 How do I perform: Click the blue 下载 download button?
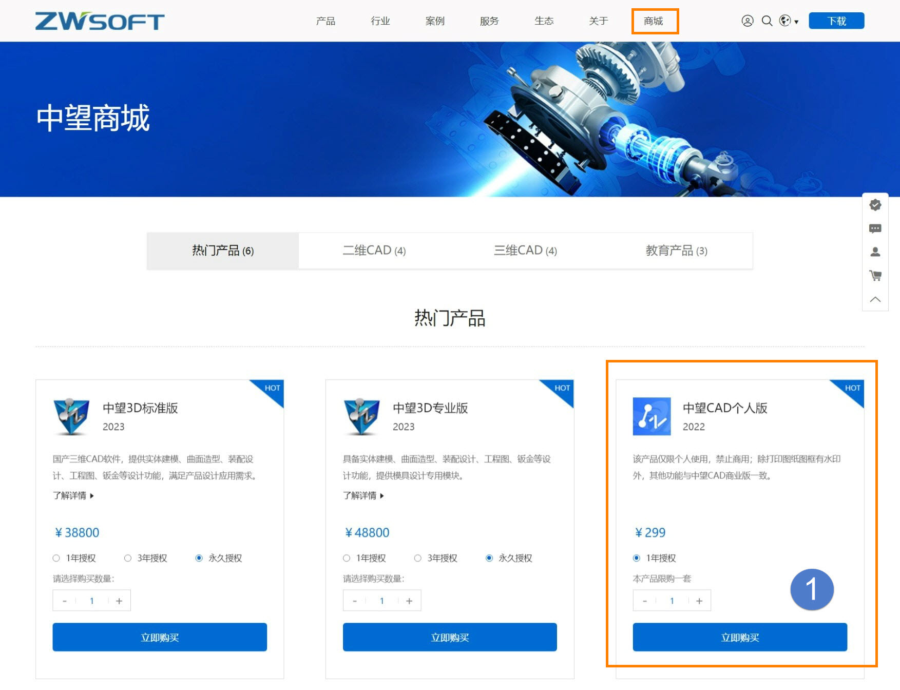coord(836,21)
